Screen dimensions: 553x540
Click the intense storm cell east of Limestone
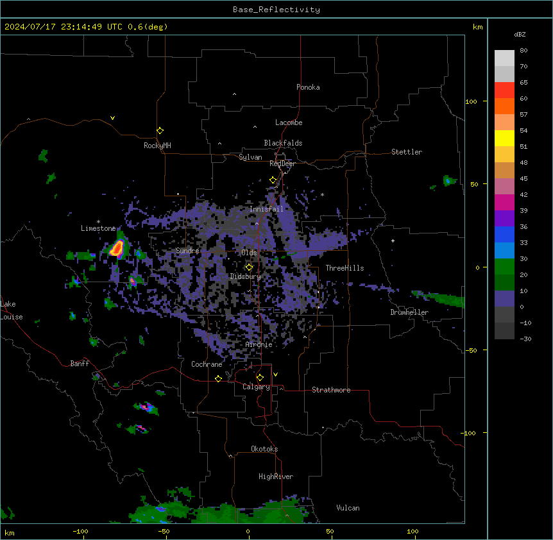(x=117, y=248)
